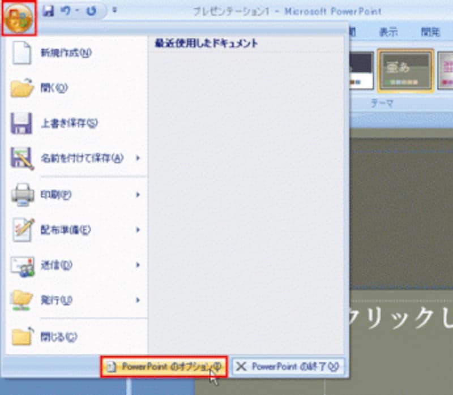453x395 pixels.
Task: Expand the 印刷 submenu arrow
Action: 138,195
